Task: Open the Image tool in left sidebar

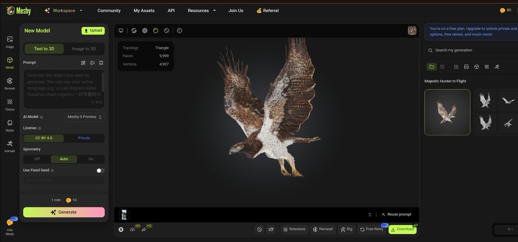Action: 9,41
